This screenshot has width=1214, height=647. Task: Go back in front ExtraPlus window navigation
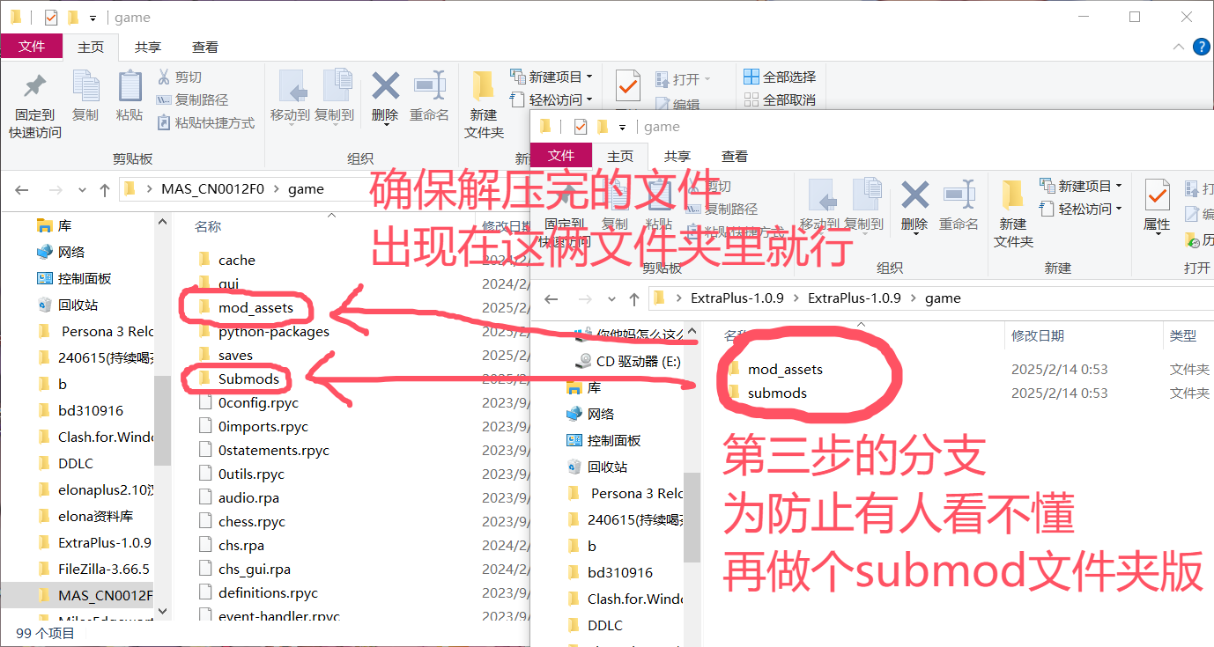[x=551, y=298]
